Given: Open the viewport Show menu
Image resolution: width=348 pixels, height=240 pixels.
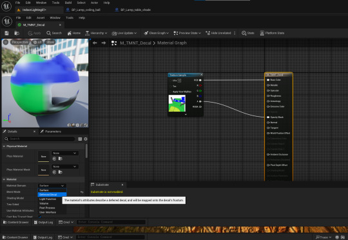Looking at the screenshot, I should pos(50,42).
